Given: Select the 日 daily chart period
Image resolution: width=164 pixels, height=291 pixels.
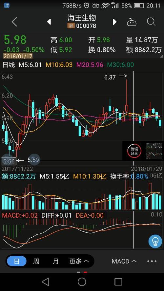Looking at the screenshot, I should click(x=17, y=261).
